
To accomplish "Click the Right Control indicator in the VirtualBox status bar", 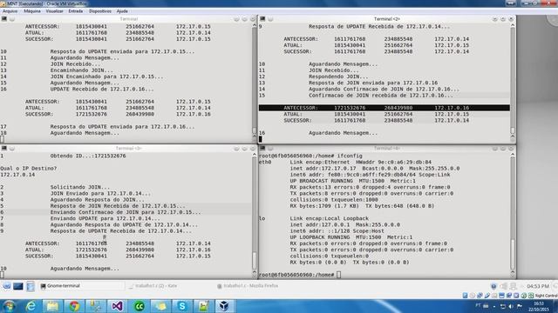I will (x=546, y=296).
